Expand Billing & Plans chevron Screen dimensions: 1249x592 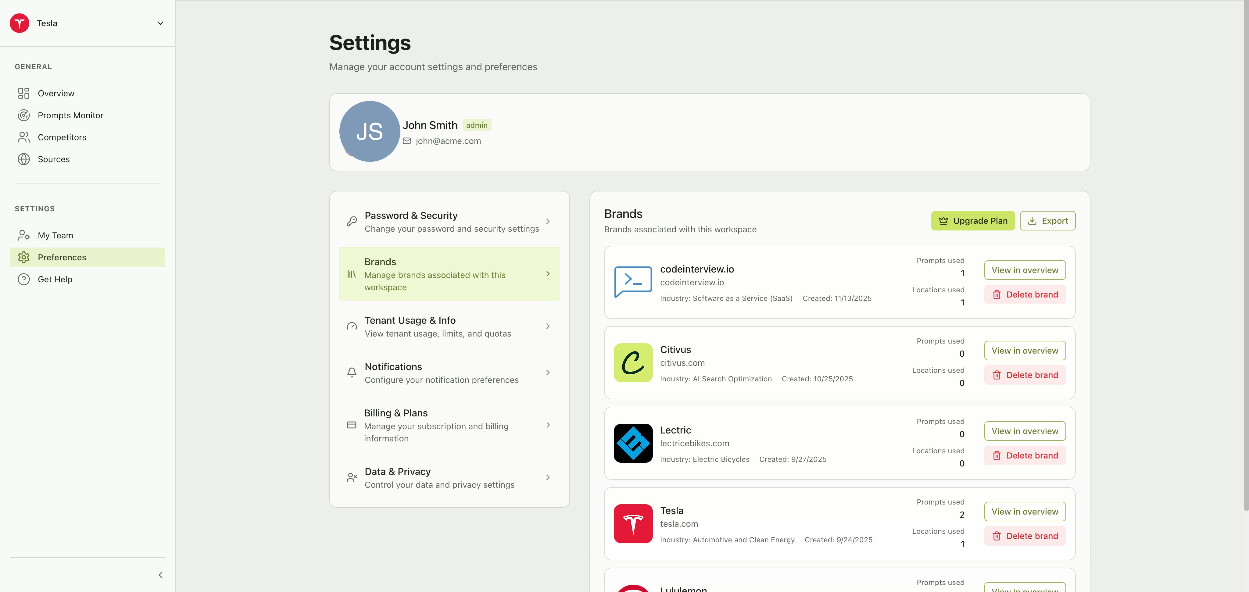pos(548,425)
